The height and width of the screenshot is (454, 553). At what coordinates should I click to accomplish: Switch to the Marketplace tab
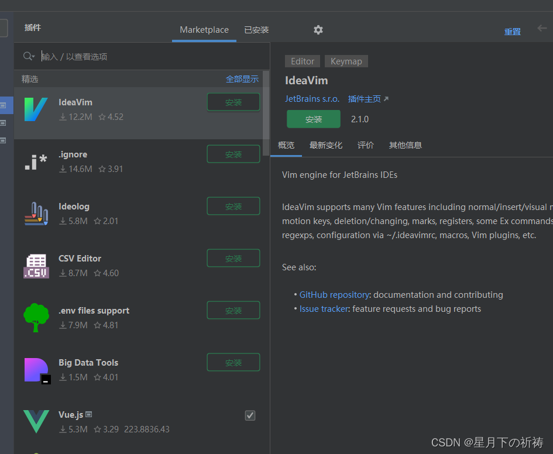pos(204,30)
